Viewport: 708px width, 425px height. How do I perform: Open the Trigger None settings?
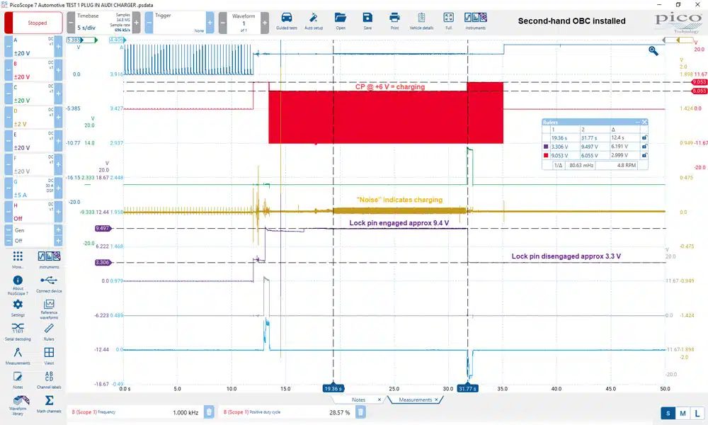(179, 23)
